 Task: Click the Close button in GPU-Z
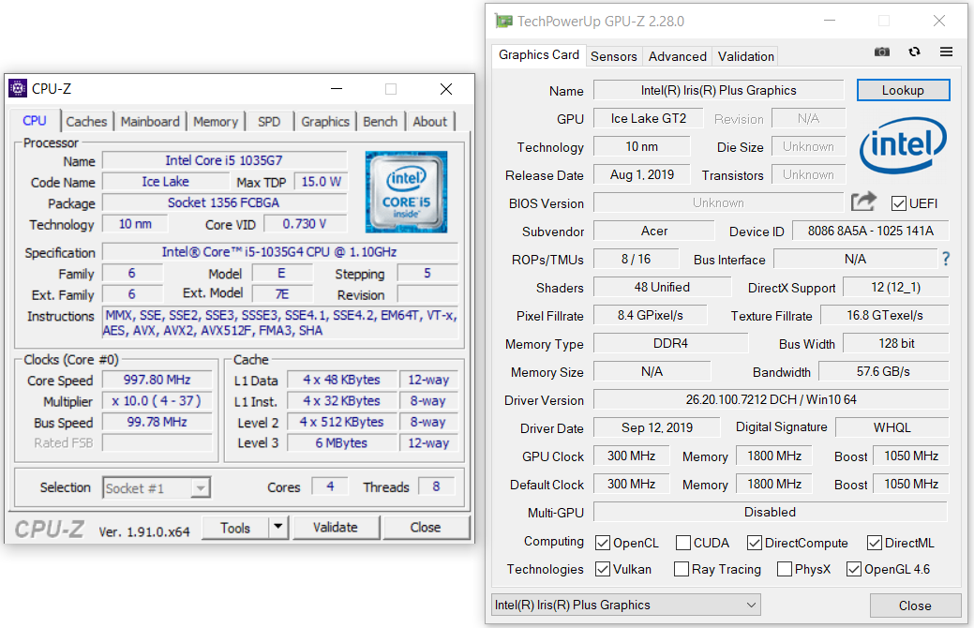coord(915,606)
